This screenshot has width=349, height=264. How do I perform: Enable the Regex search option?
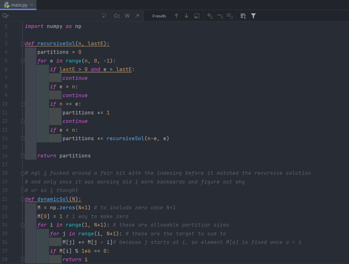coord(137,16)
